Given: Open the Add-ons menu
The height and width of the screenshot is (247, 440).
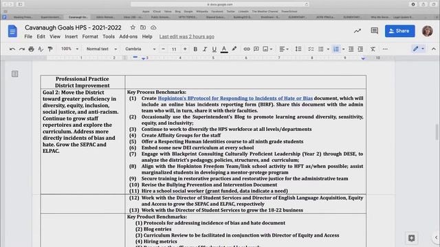Looking at the screenshot, I should 129,36.
